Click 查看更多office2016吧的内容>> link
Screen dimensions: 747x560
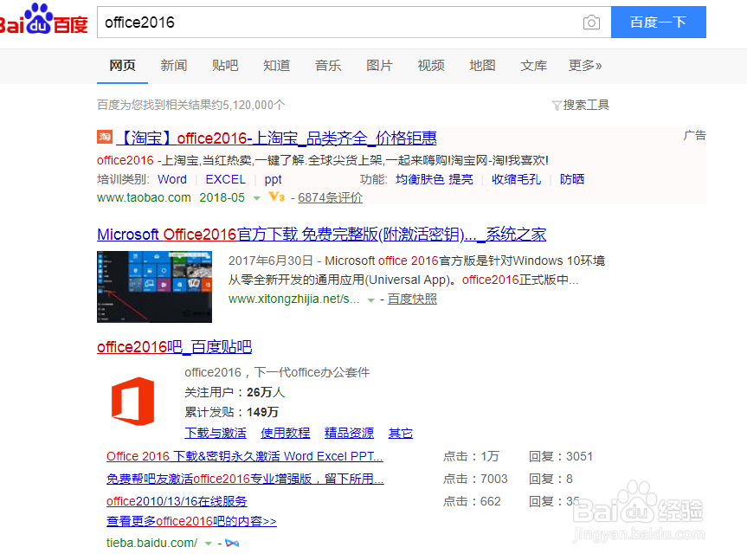click(x=191, y=521)
